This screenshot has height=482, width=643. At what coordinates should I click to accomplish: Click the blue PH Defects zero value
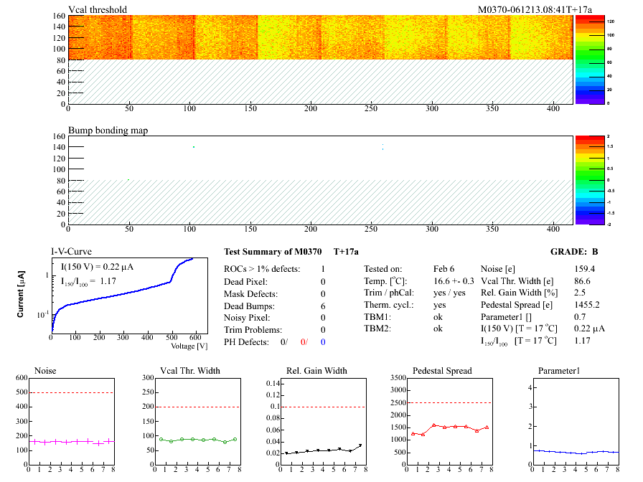pos(324,342)
